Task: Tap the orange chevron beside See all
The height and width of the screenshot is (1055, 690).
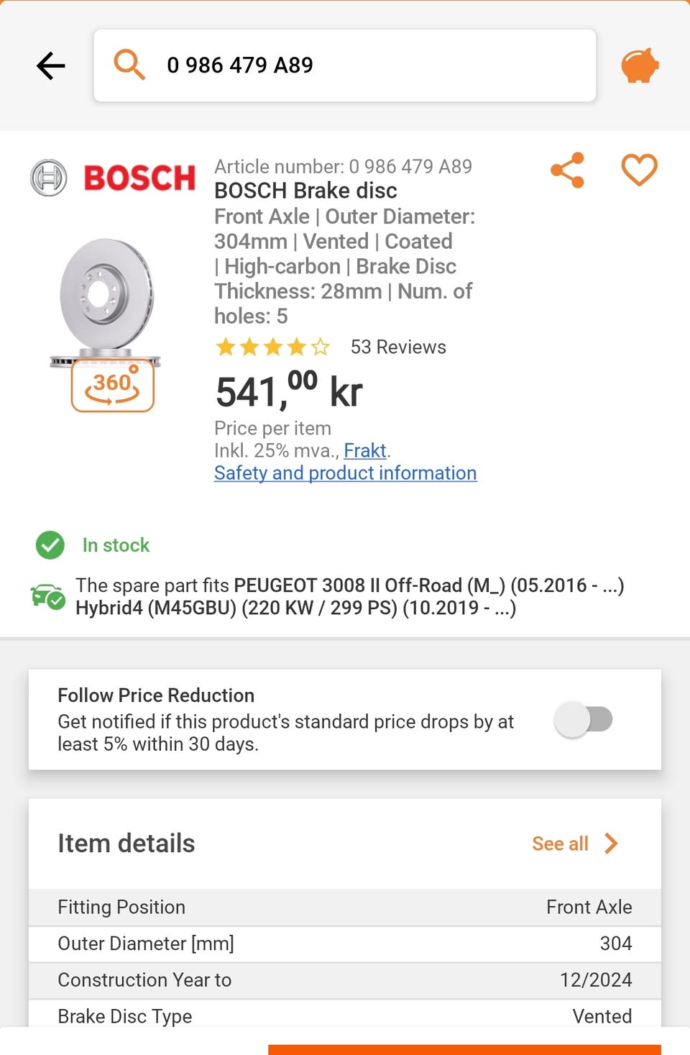Action: pos(611,844)
